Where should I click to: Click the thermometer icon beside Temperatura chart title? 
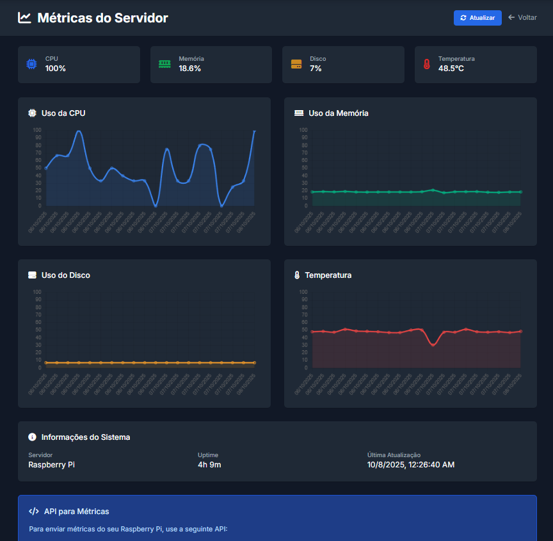[297, 275]
